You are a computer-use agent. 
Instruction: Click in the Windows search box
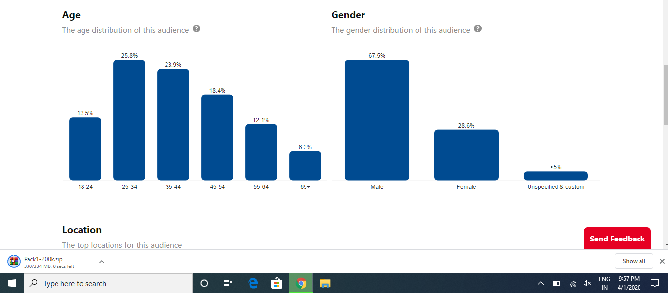pyautogui.click(x=108, y=283)
